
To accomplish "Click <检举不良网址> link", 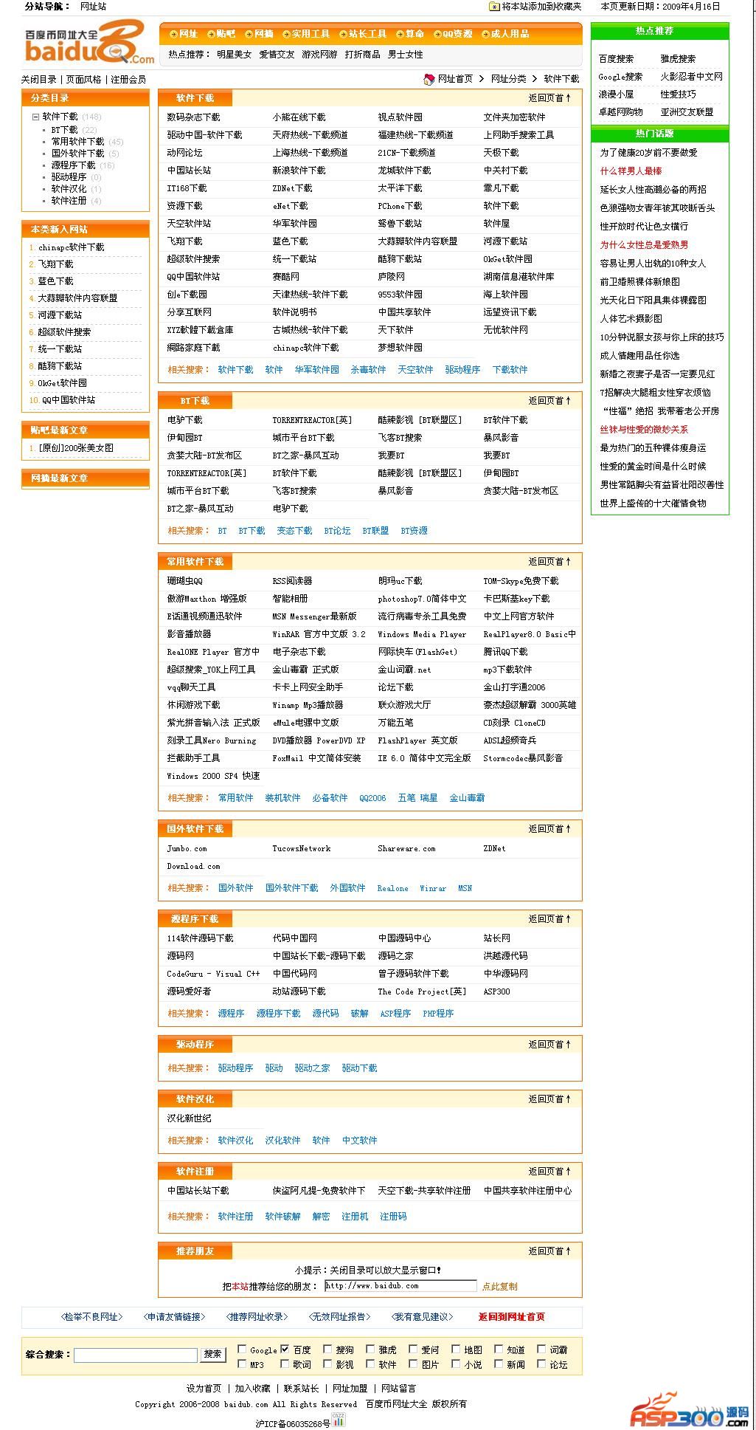I will pyautogui.click(x=91, y=1316).
